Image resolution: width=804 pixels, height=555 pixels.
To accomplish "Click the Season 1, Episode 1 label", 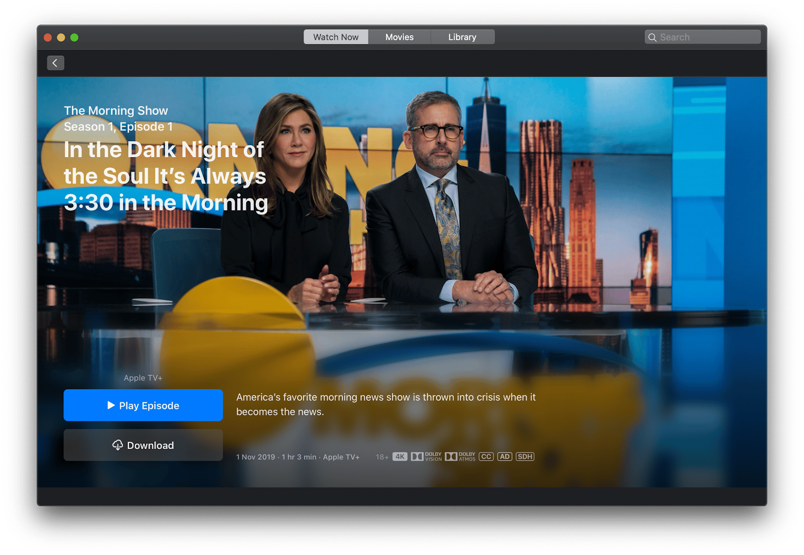I will [118, 127].
